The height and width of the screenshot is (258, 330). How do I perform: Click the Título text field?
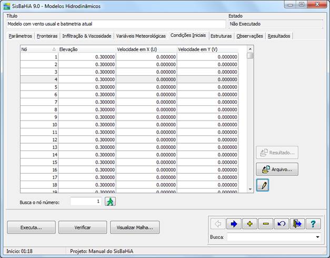click(x=116, y=24)
